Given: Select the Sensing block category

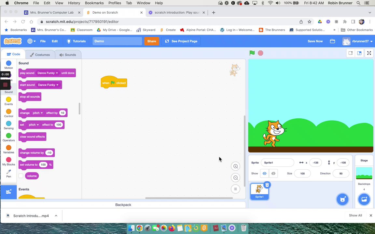Looking at the screenshot, I should pos(8,125).
